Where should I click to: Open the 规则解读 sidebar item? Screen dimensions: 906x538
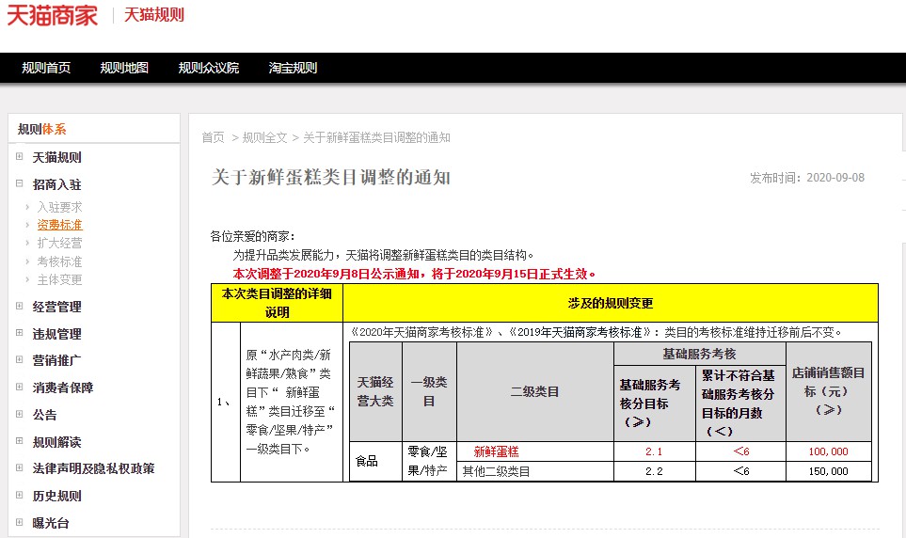tap(56, 442)
